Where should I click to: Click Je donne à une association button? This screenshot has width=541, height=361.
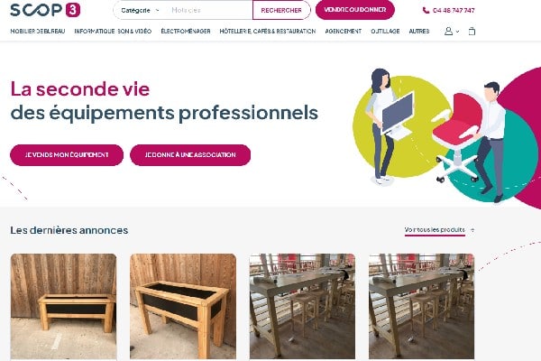(x=190, y=154)
